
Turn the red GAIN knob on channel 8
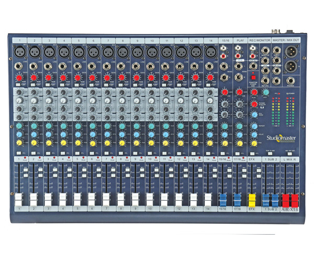(x=121, y=78)
